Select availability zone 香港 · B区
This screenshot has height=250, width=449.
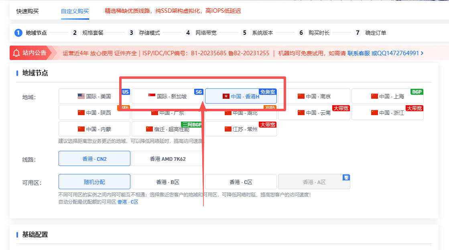(x=167, y=182)
